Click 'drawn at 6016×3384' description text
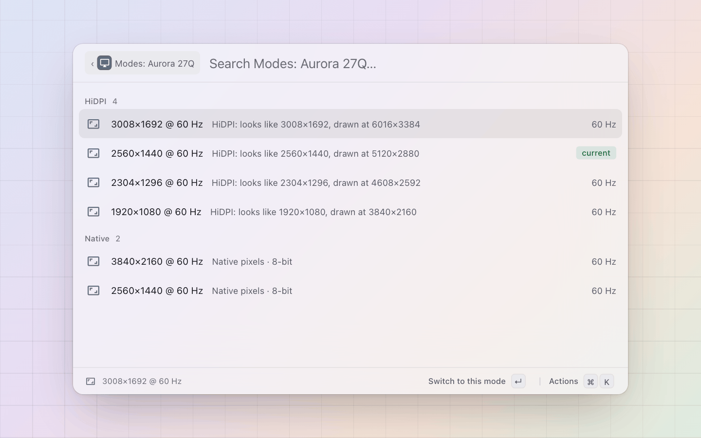 click(x=377, y=125)
